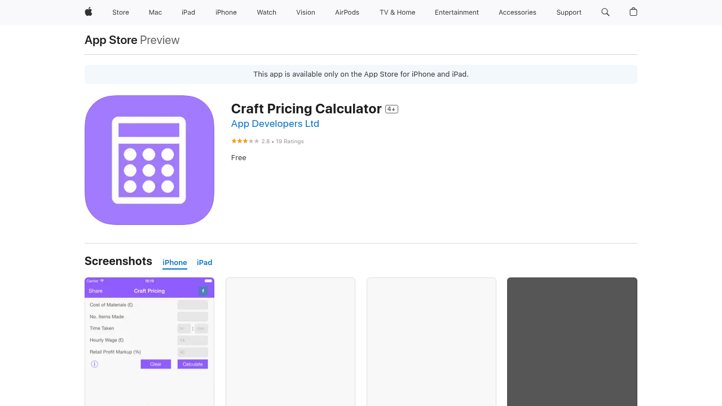Image resolution: width=722 pixels, height=406 pixels.
Task: Open the search magnifier icon
Action: tap(605, 12)
